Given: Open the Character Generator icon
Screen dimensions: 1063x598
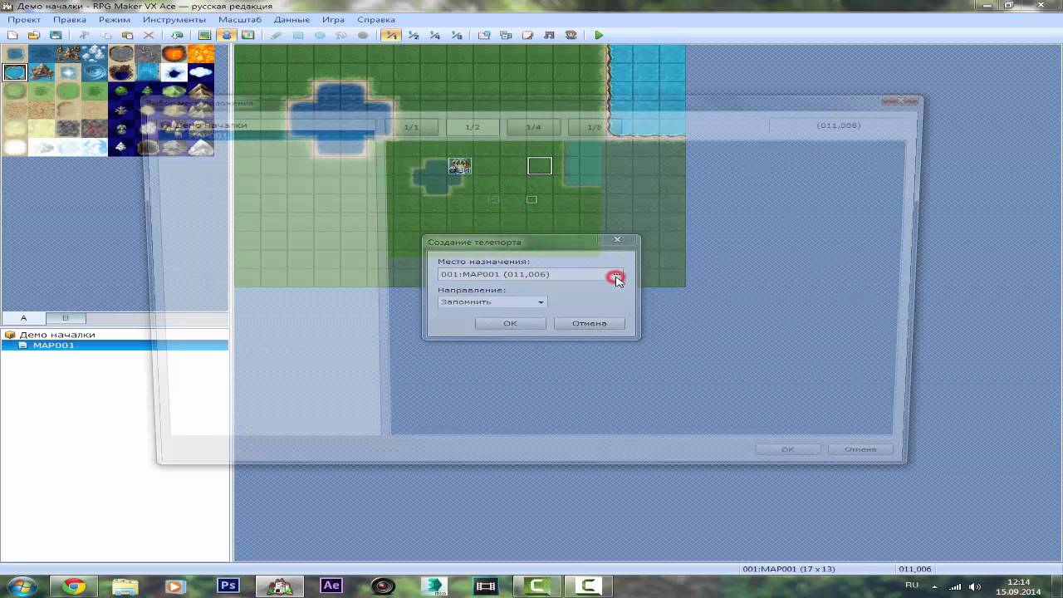Looking at the screenshot, I should pyautogui.click(x=571, y=35).
